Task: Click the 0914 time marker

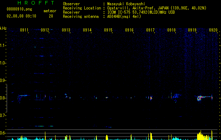Action: click(87, 30)
